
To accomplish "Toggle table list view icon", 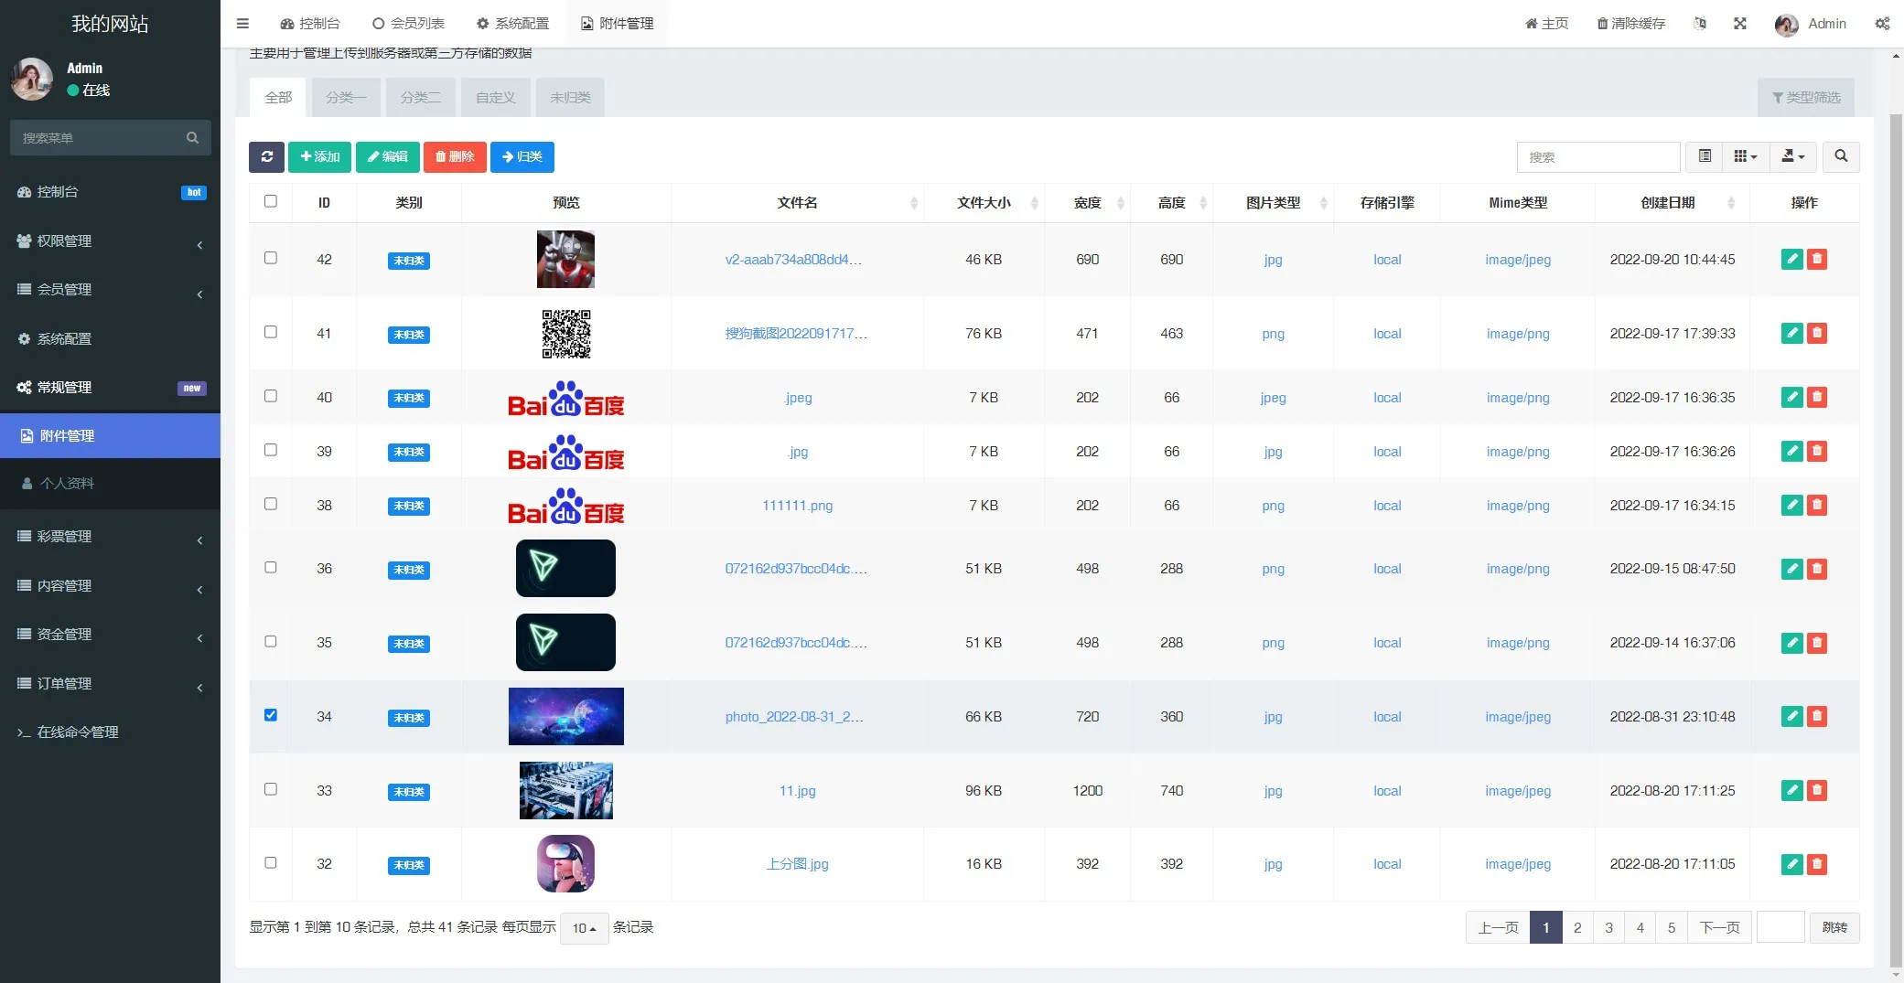I will [x=1705, y=156].
